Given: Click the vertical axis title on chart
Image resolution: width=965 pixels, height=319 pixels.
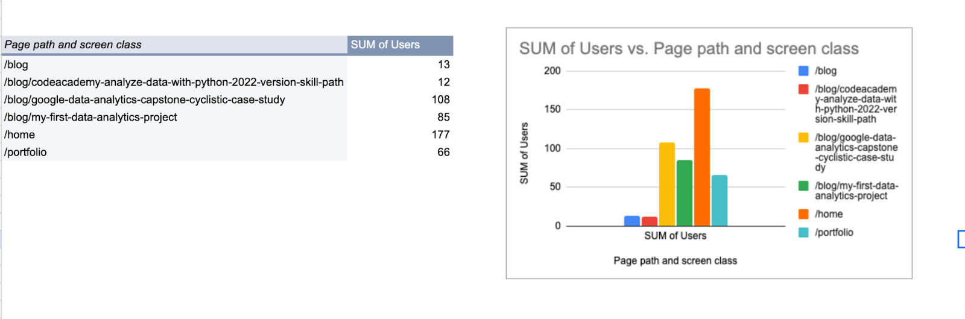Looking at the screenshot, I should (524, 153).
